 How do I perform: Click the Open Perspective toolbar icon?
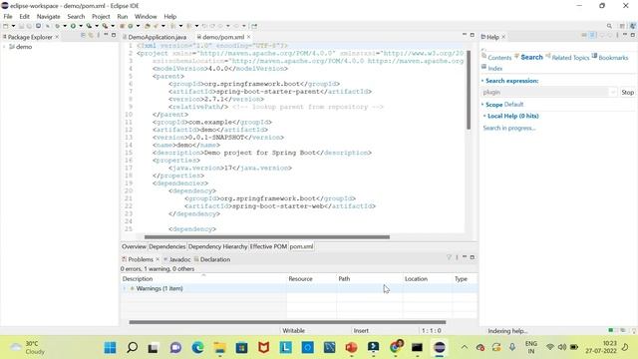[x=622, y=26]
